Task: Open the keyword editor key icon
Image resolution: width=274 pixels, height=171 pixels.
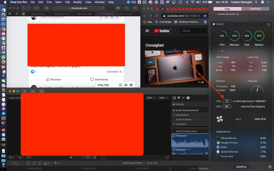Action: click(x=33, y=91)
